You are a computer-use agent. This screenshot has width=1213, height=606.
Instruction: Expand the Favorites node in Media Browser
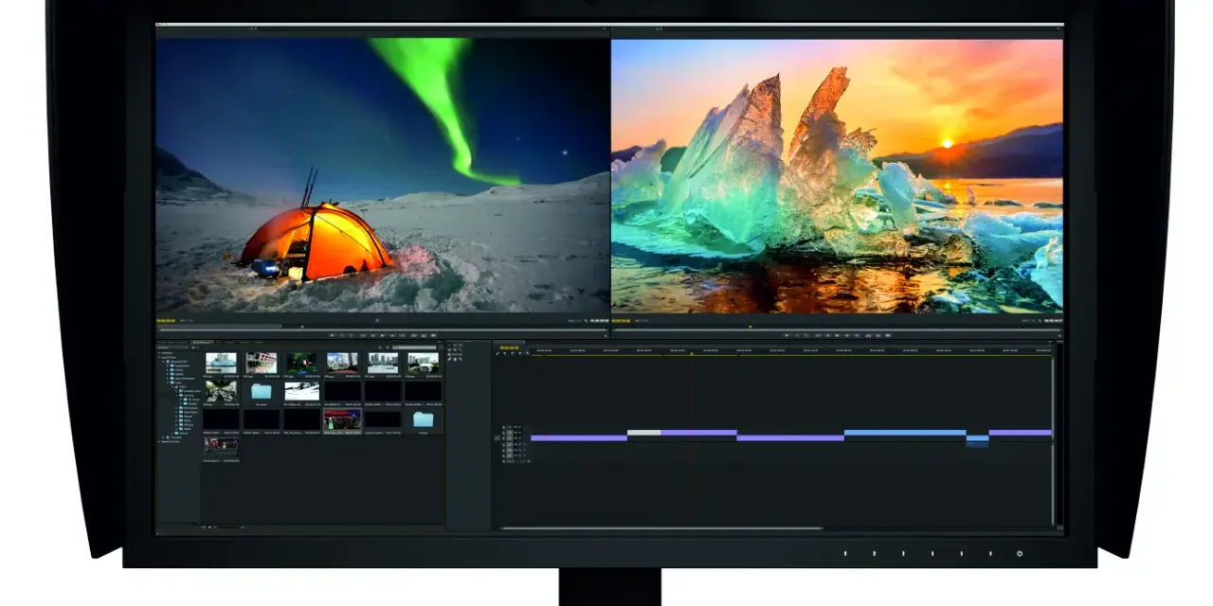click(159, 353)
